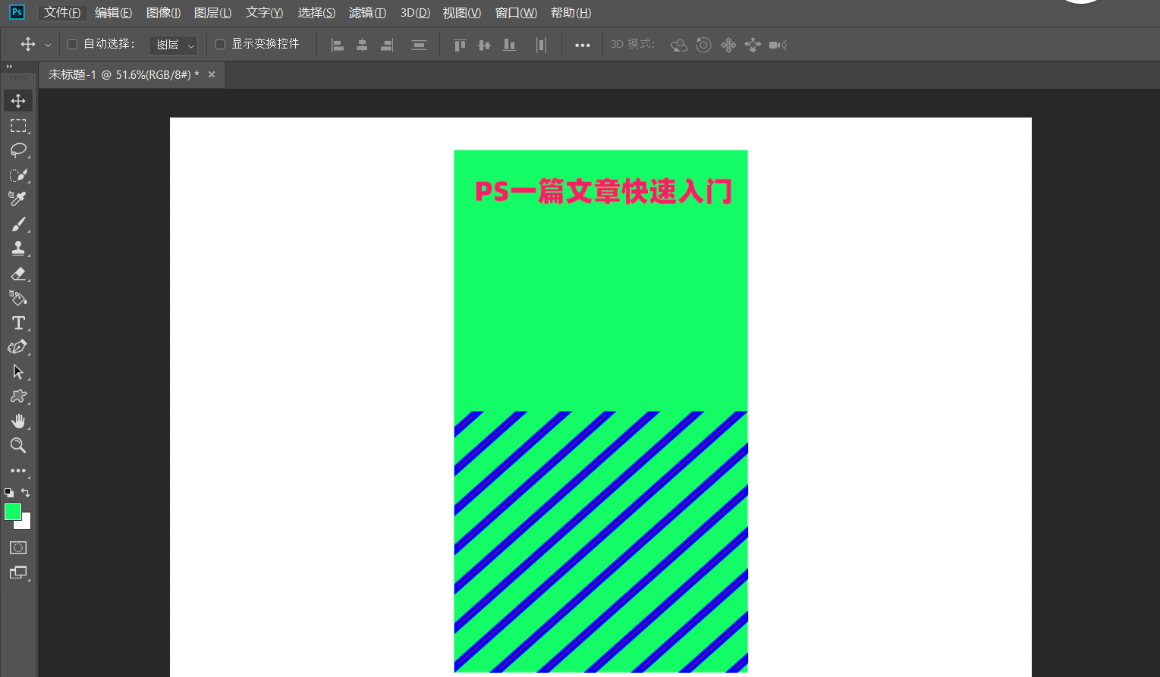Open more align options three dots
Viewport: 1160px width, 677px height.
click(583, 45)
